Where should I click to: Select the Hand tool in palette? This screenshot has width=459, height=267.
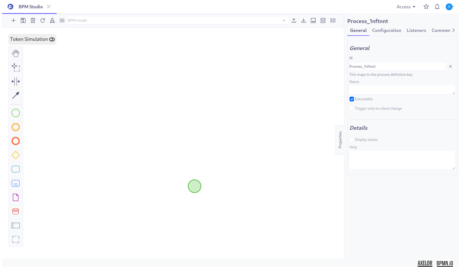pyautogui.click(x=16, y=53)
